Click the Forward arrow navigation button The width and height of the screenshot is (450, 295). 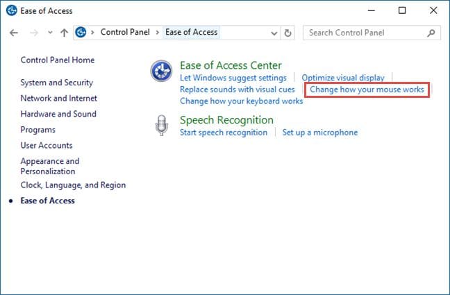(33, 33)
